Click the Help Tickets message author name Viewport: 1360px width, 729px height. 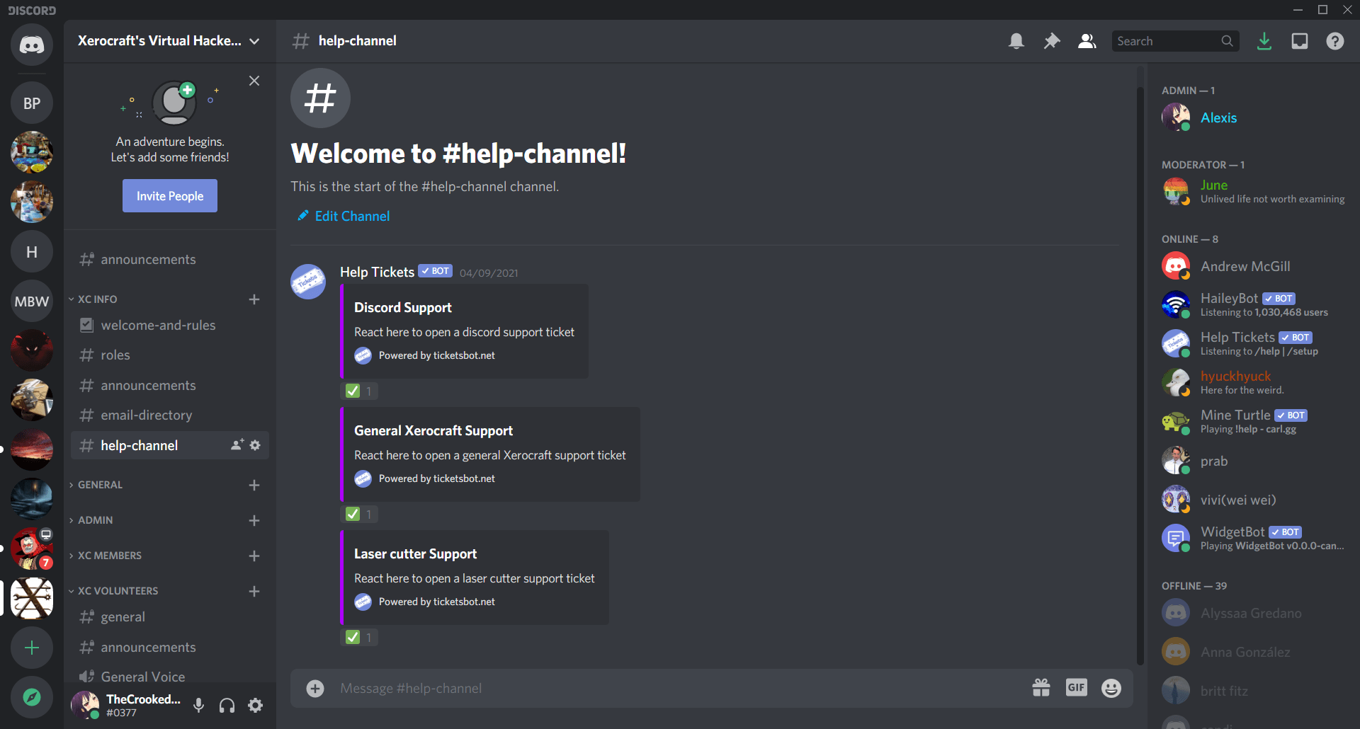377,272
